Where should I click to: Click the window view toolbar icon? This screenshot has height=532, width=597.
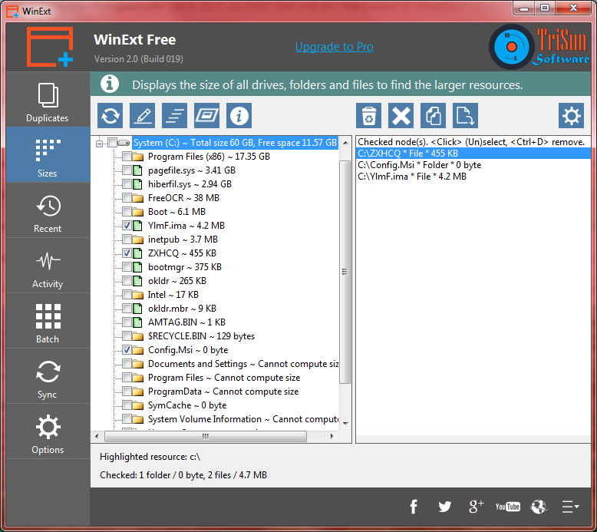[x=206, y=115]
